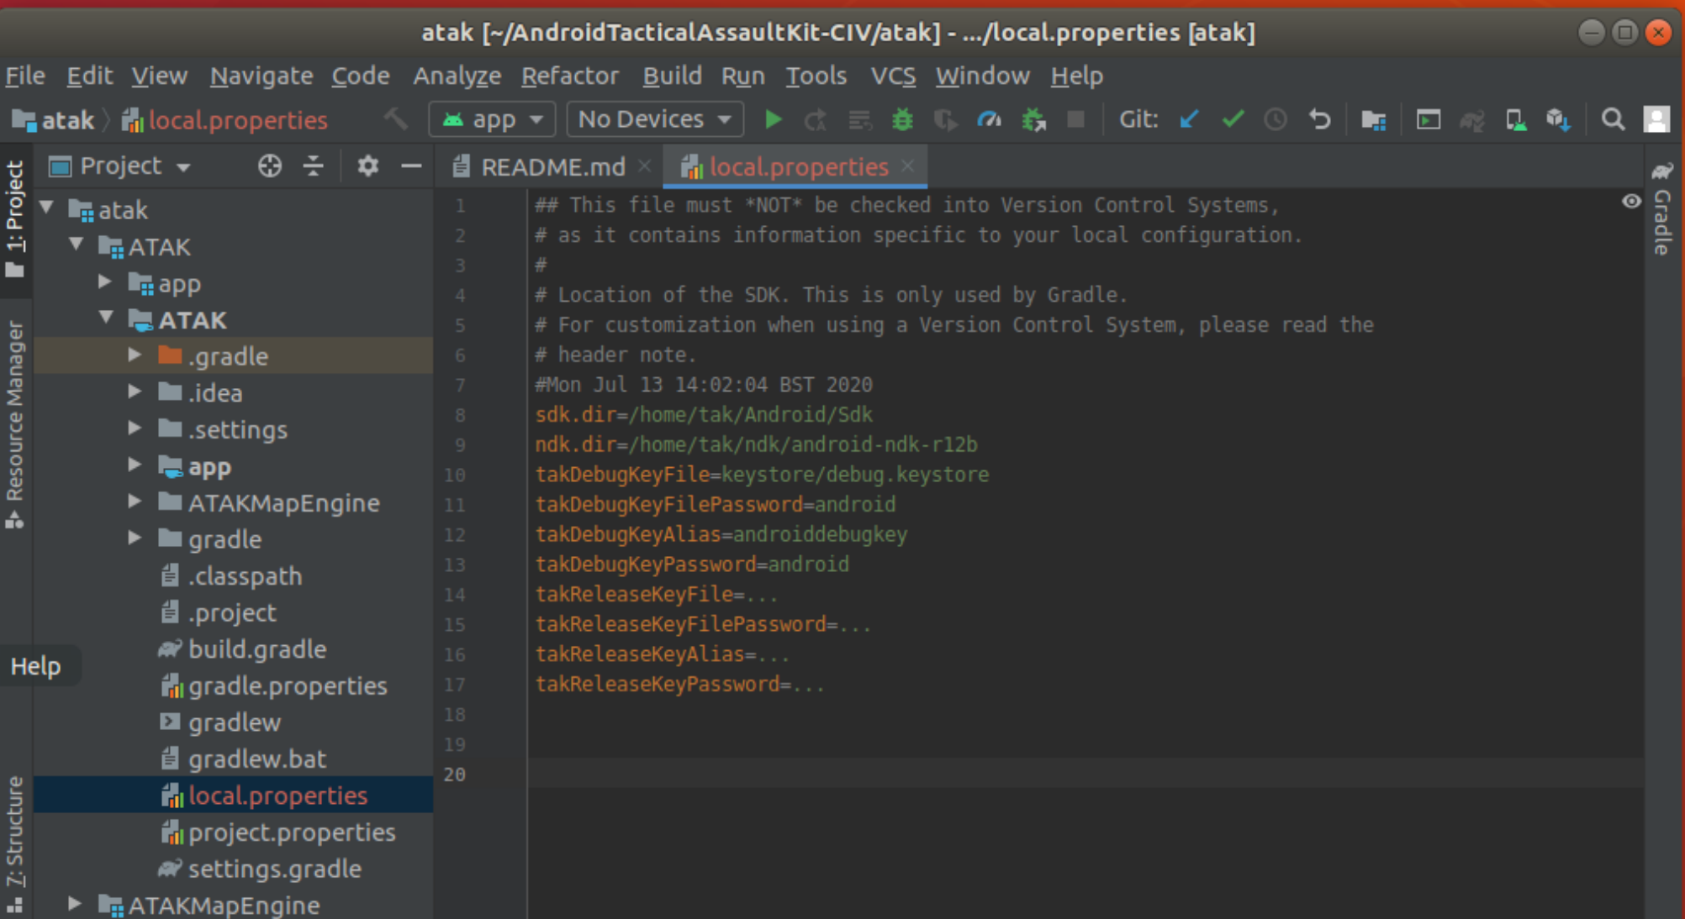This screenshot has width=1685, height=919.
Task: Click the user account avatar icon
Action: click(x=1656, y=119)
